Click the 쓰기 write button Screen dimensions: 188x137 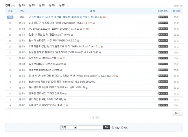[x=177, y=113]
